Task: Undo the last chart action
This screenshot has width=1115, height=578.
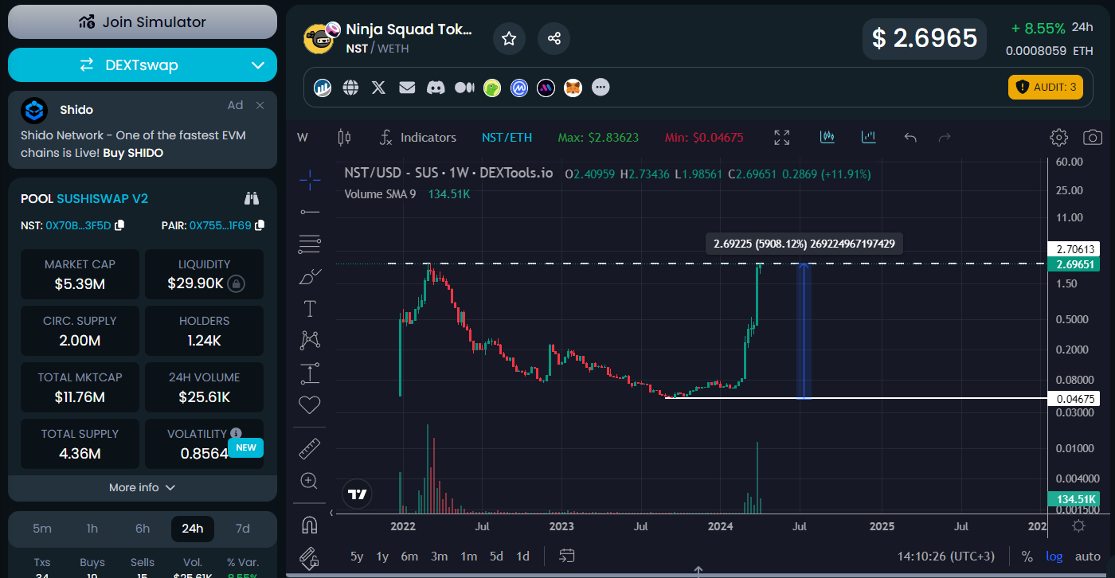Action: (x=910, y=138)
